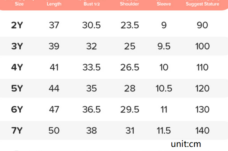Screen dimensions: 228x151
Task: Click the Suggest Stature header
Action: coord(202,4)
